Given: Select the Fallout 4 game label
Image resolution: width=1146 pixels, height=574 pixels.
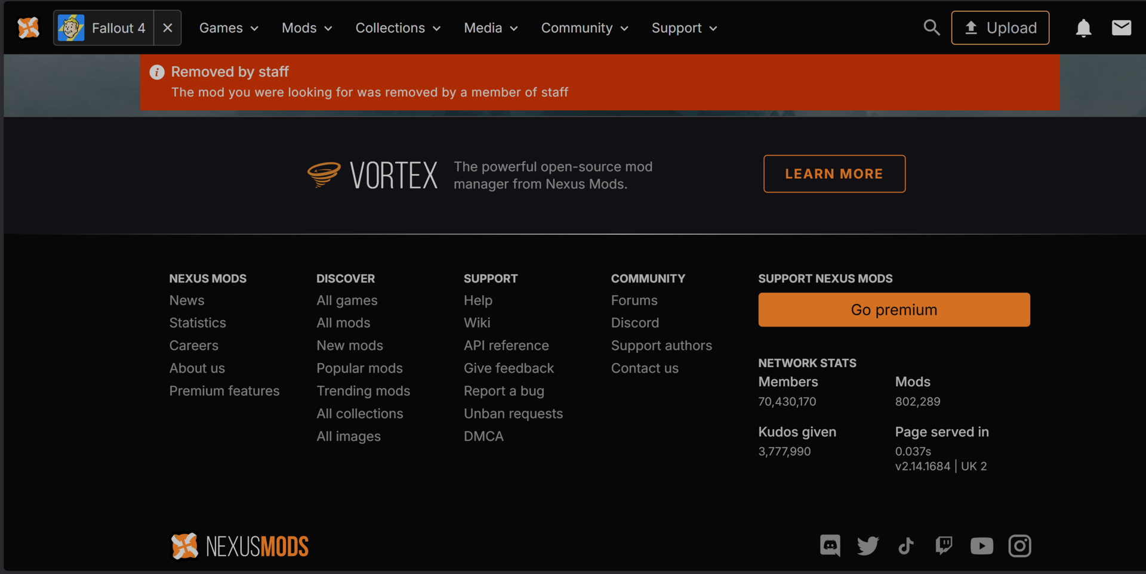Looking at the screenshot, I should (x=118, y=28).
